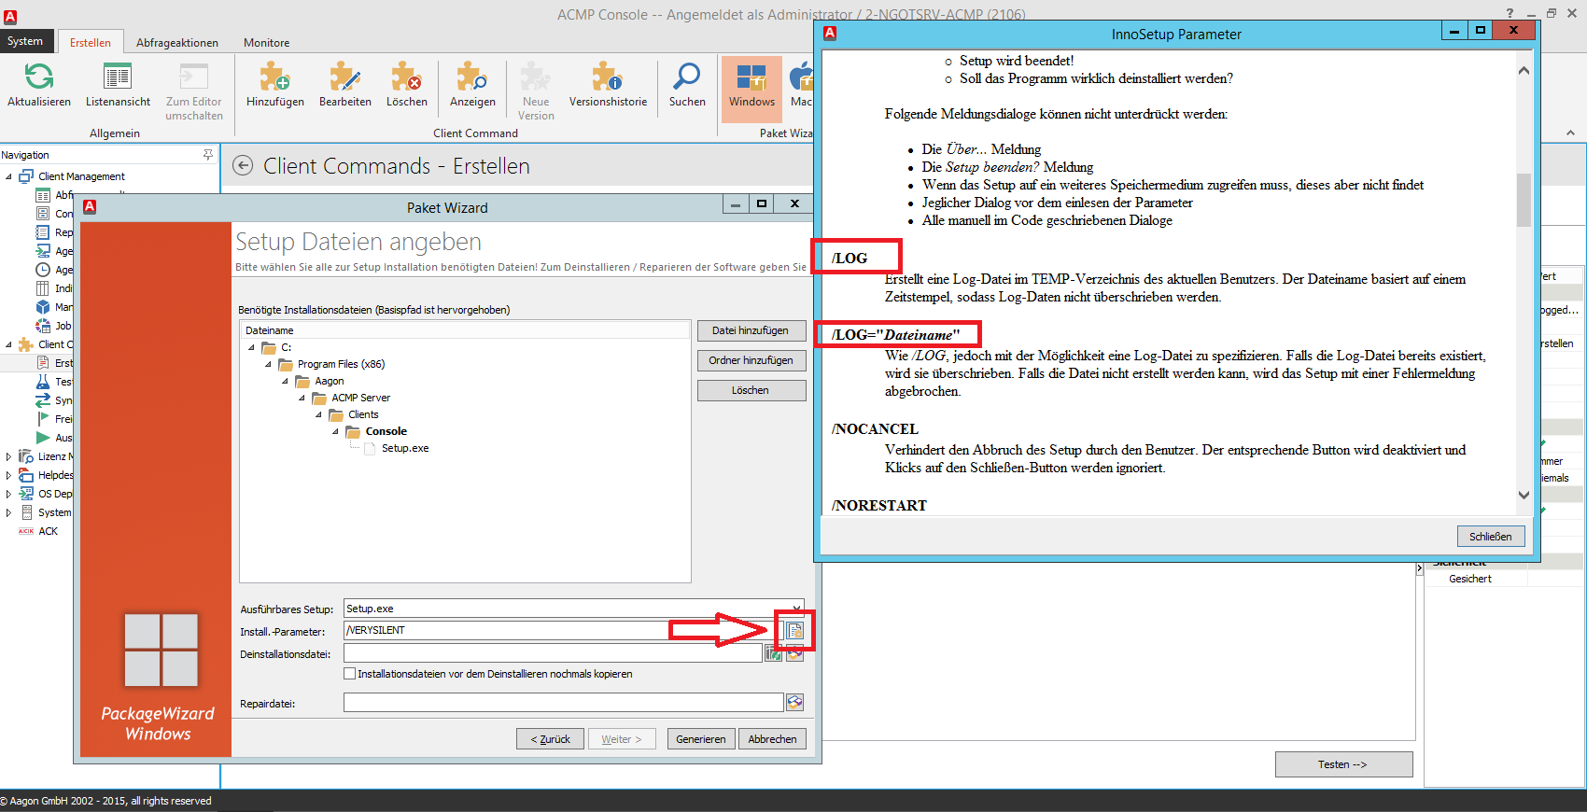This screenshot has height=812, width=1587.
Task: Select the 'Syn' sync arrows item in Navigation
Action: [x=54, y=400]
